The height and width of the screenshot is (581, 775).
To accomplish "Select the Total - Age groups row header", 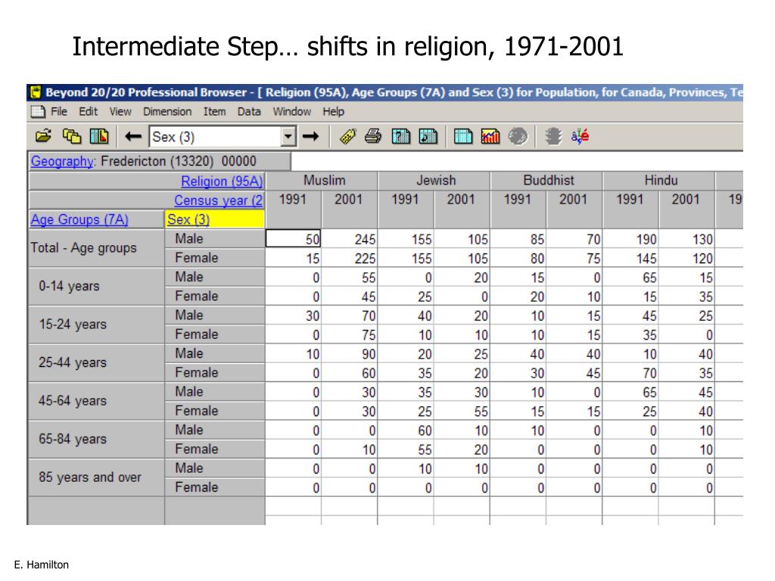I will point(96,248).
